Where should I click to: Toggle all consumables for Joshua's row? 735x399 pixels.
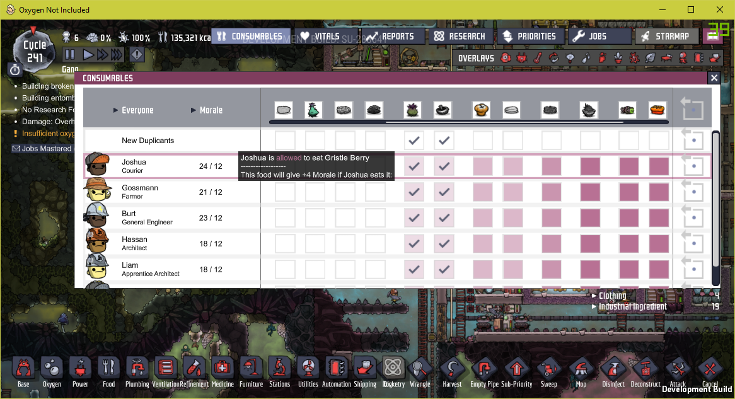(x=693, y=166)
